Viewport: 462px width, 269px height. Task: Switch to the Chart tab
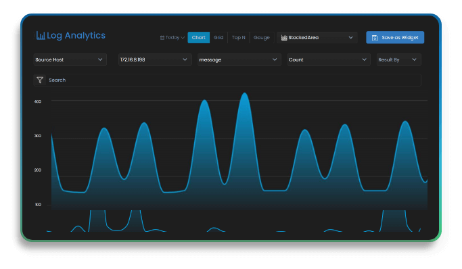(x=199, y=38)
